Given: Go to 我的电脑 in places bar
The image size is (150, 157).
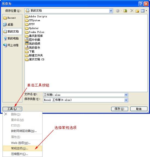Looking at the screenshot, I should (11, 38).
